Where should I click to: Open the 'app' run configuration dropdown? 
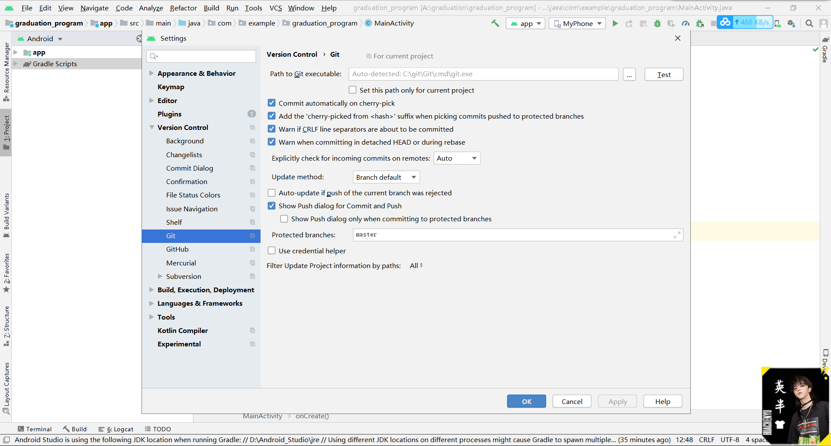525,23
